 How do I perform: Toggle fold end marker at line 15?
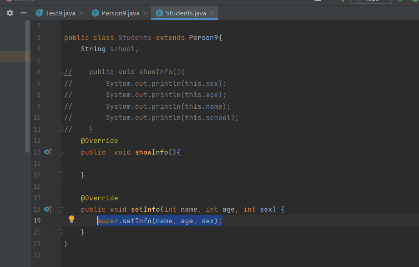(61, 175)
